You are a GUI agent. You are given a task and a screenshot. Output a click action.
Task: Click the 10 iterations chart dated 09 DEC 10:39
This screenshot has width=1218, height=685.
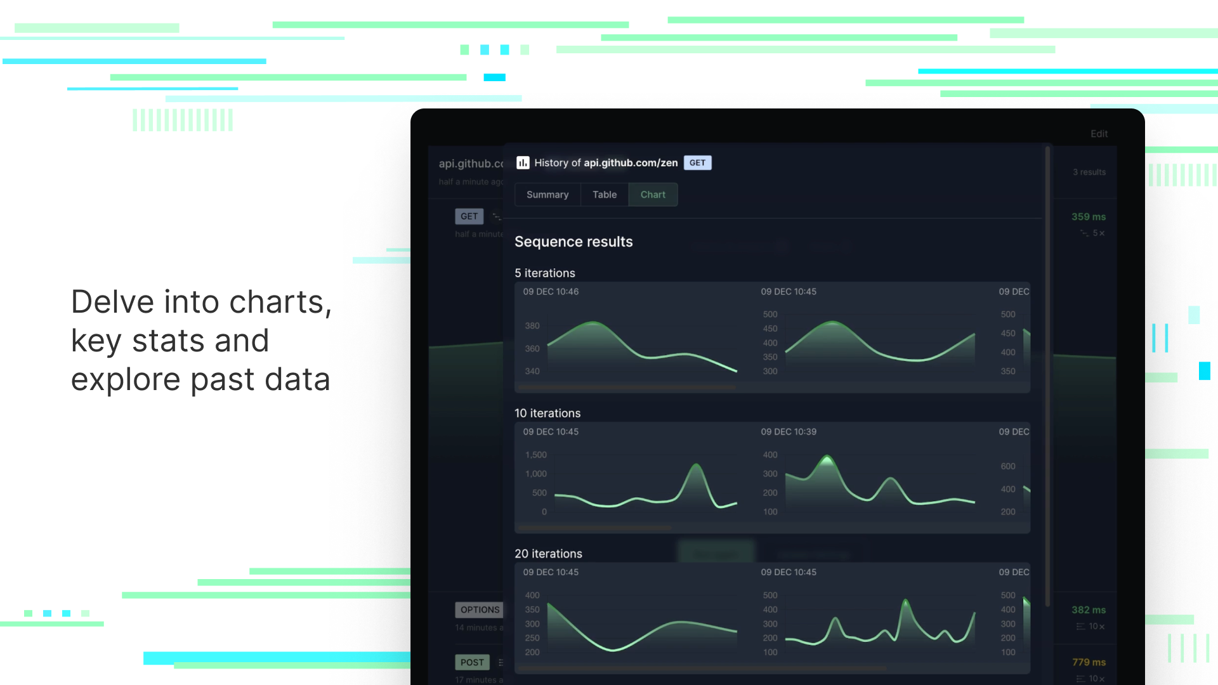868,476
